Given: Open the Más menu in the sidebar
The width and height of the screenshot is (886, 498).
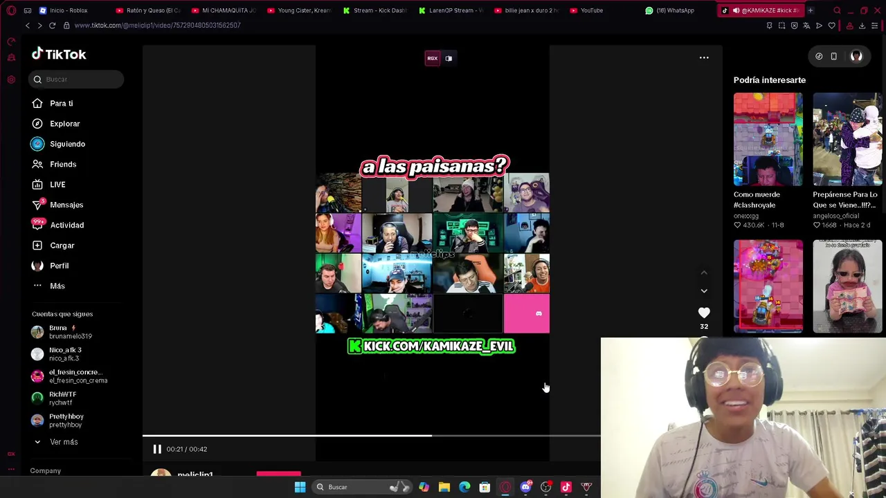Looking at the screenshot, I should 48,286.
